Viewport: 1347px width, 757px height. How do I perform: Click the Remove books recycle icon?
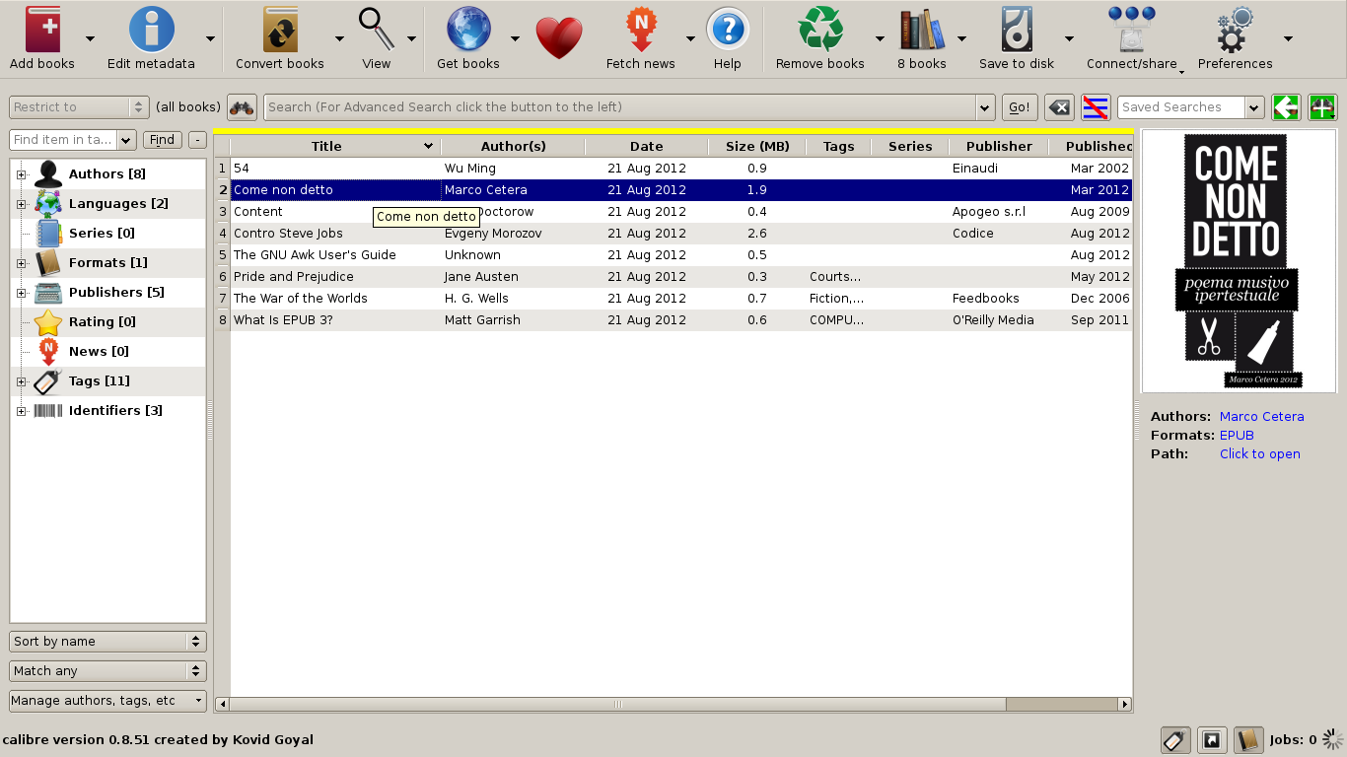point(820,30)
